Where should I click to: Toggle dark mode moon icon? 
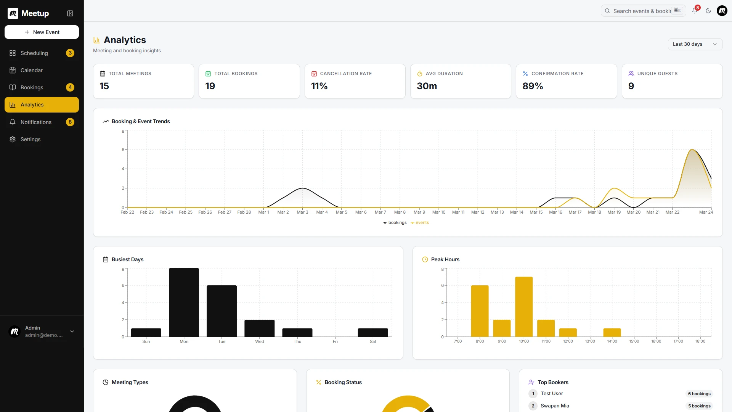pos(708,11)
